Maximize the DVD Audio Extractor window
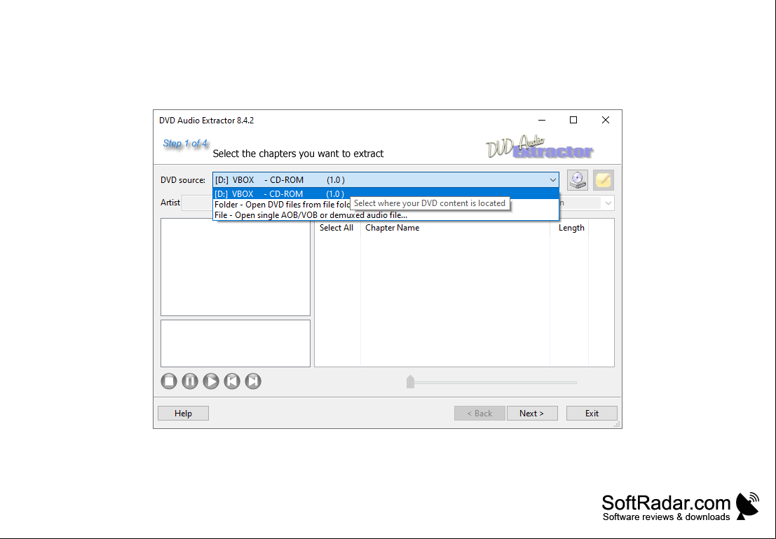This screenshot has width=776, height=539. pyautogui.click(x=573, y=121)
